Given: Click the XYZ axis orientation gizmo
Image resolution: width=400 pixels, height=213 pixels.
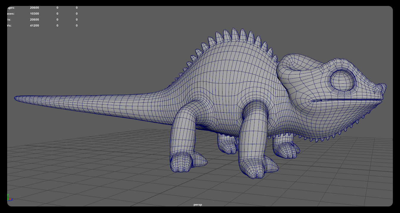Looking at the screenshot, I should [x=10, y=198].
